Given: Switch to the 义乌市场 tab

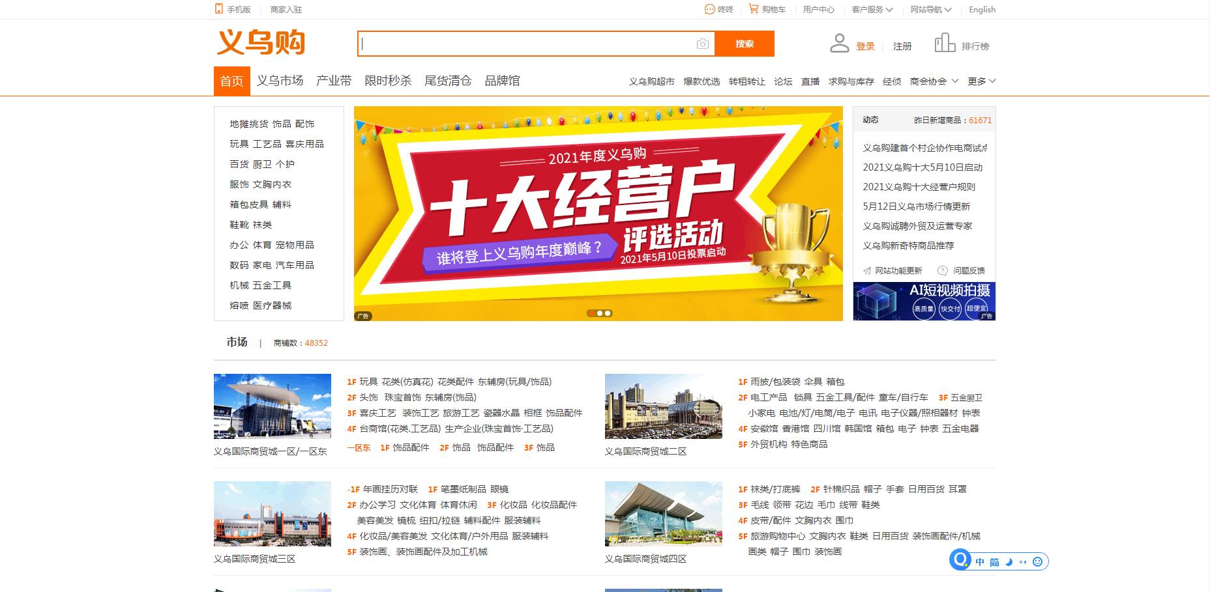Looking at the screenshot, I should tap(279, 81).
